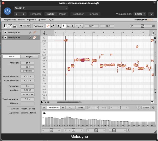The image size is (158, 141).
Task: Select the orange blob note editing mode icon
Action: click(48, 26)
